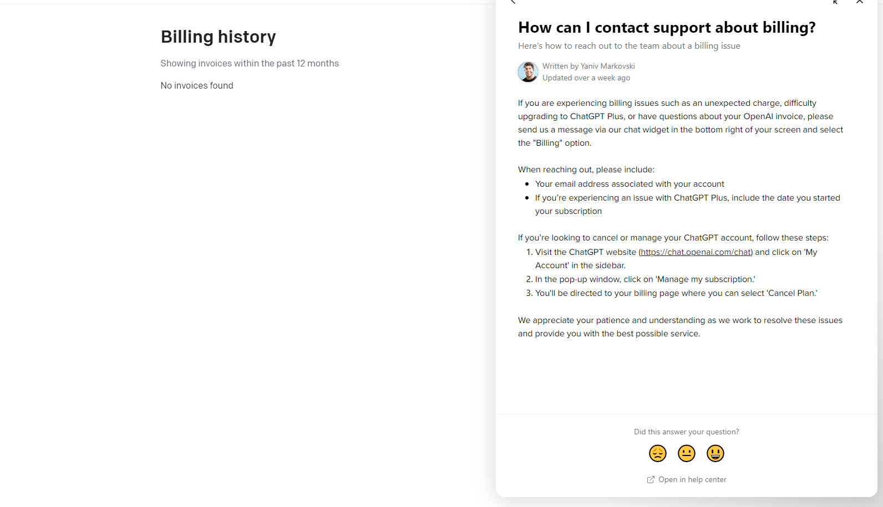Click the 'Did this answer your question?' prompt
Viewport: 883px width, 507px height.
click(x=686, y=432)
